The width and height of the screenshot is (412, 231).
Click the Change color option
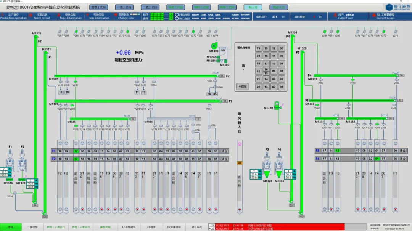tap(126, 16)
